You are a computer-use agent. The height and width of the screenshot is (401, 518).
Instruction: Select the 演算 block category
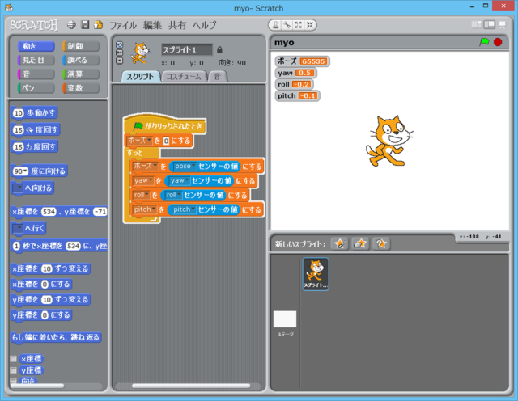click(x=81, y=74)
